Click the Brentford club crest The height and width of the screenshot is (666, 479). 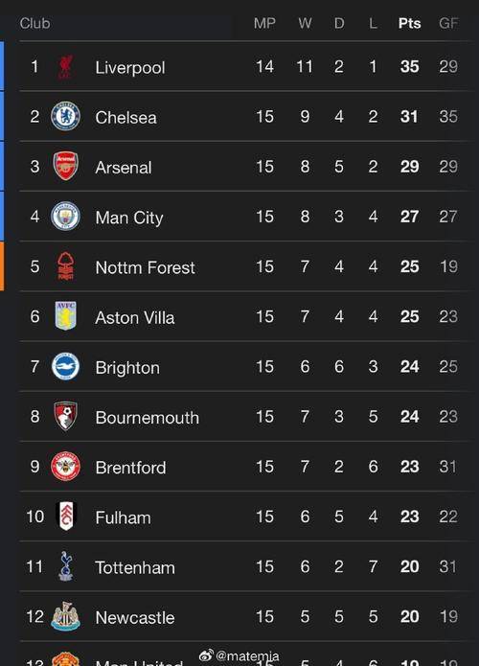tap(65, 466)
